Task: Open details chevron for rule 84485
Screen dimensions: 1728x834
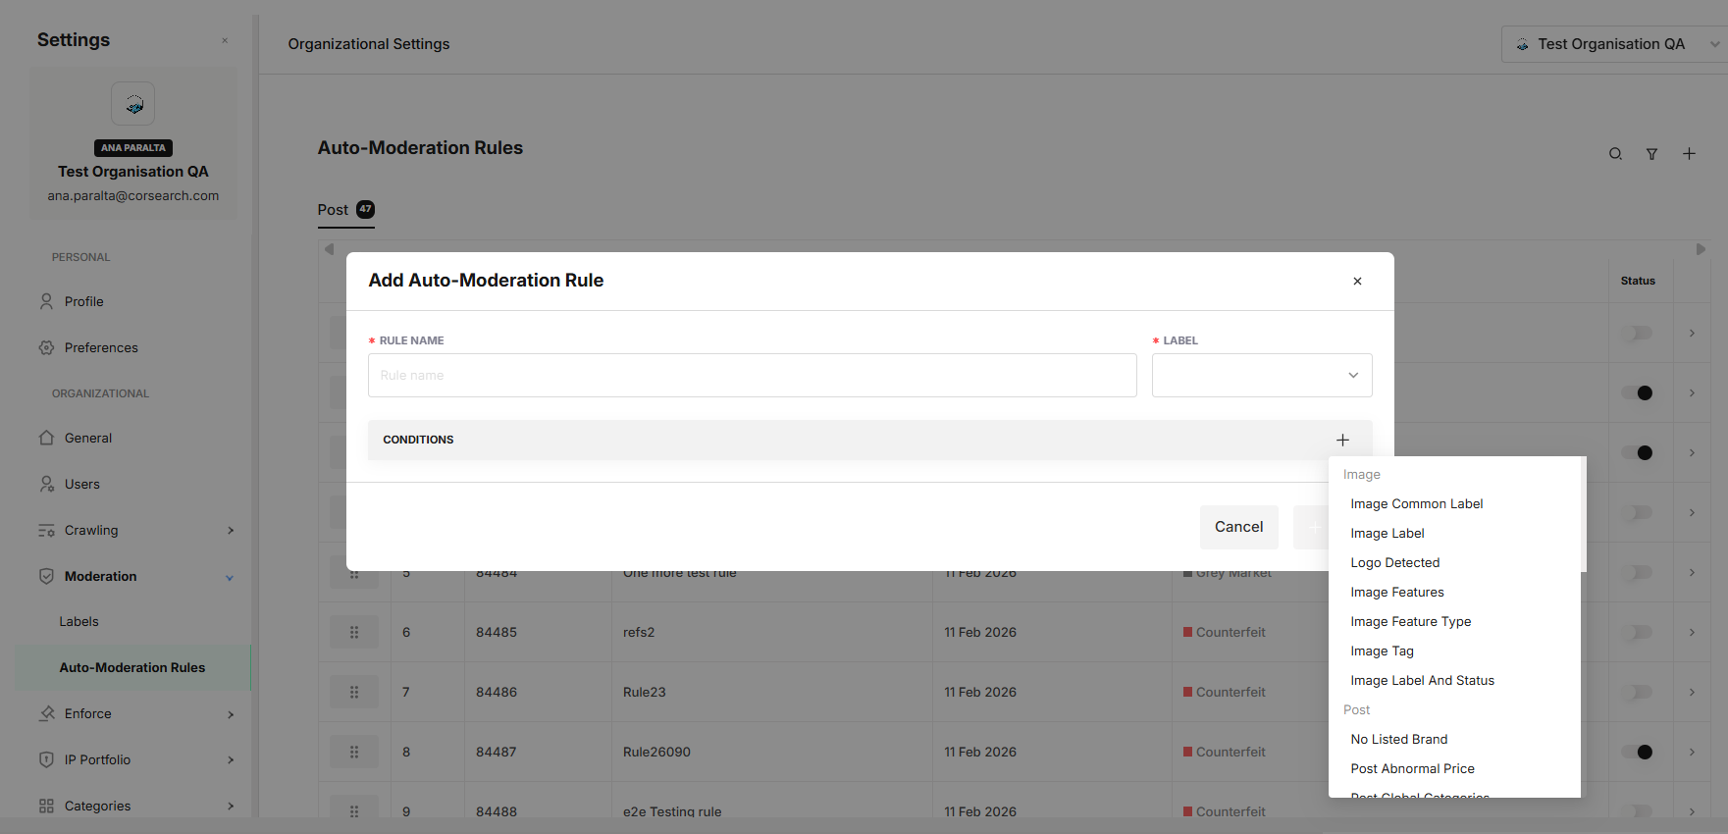Action: (x=1692, y=632)
